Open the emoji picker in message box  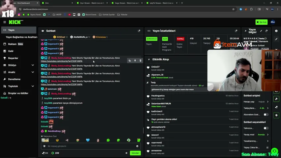tap(137, 146)
